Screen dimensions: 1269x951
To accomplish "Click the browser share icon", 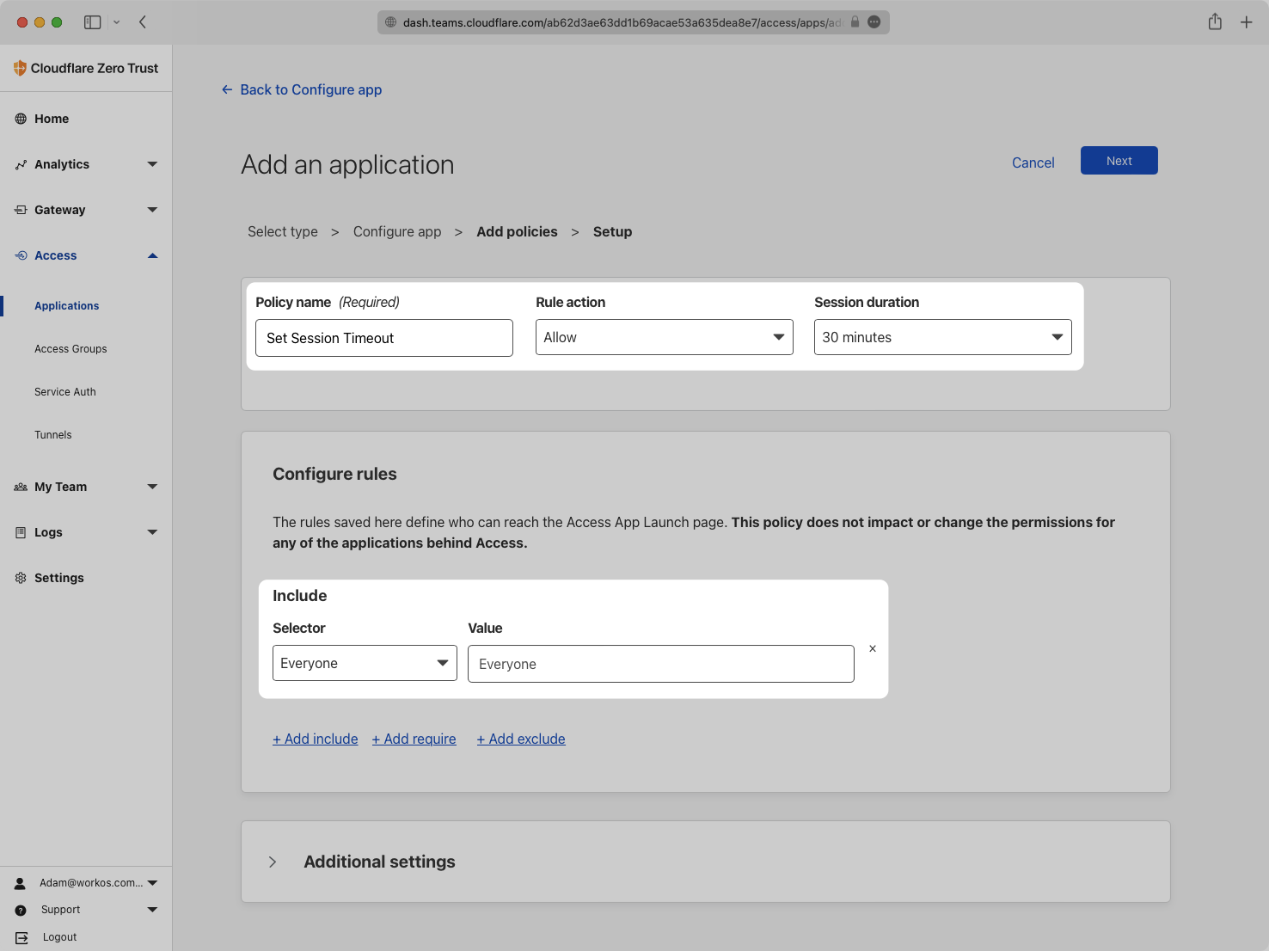I will (1215, 21).
